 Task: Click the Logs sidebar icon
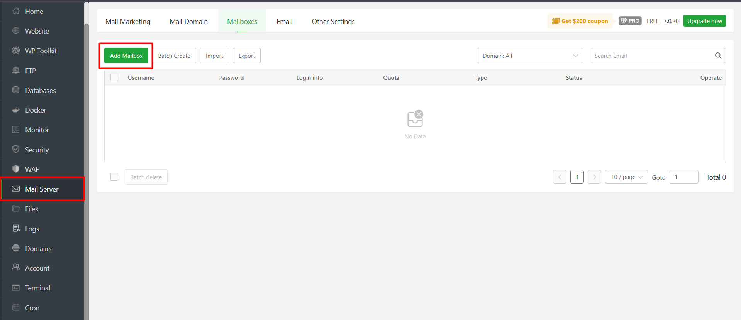tap(16, 228)
